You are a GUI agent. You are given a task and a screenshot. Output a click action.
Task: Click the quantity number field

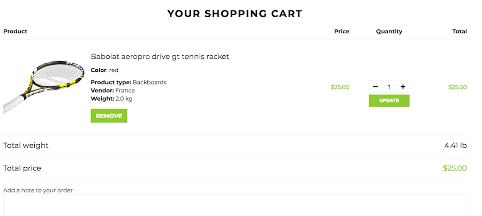point(389,86)
